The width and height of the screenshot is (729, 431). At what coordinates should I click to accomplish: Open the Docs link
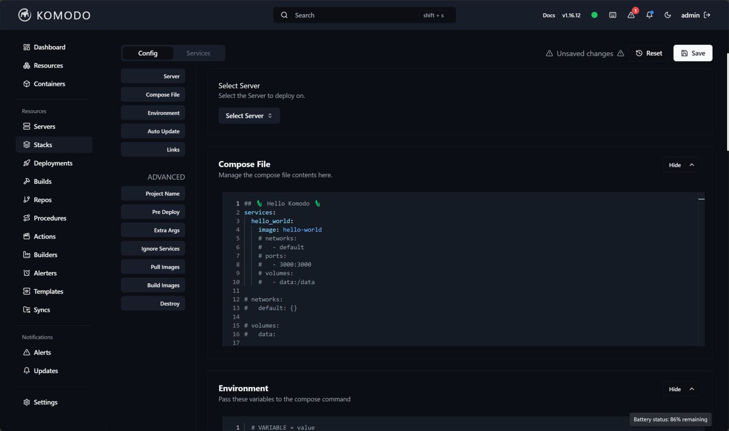click(x=549, y=15)
